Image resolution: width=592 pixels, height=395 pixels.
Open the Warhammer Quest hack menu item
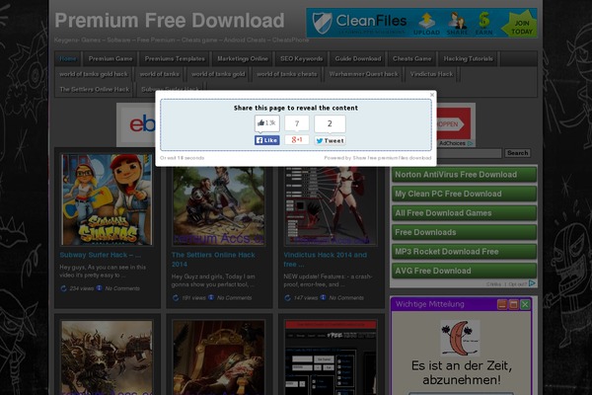pyautogui.click(x=363, y=74)
